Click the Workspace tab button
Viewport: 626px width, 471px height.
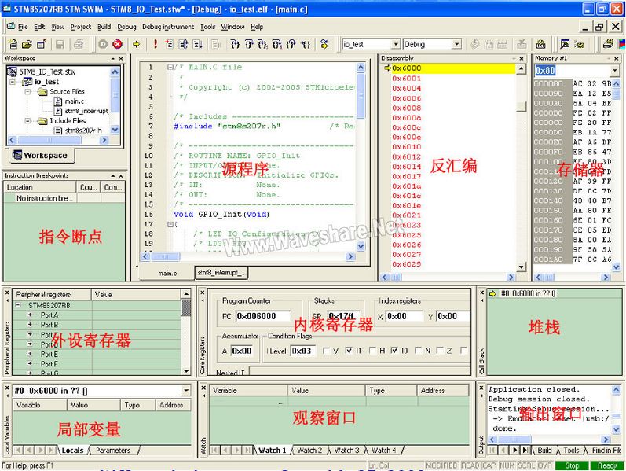tap(41, 155)
